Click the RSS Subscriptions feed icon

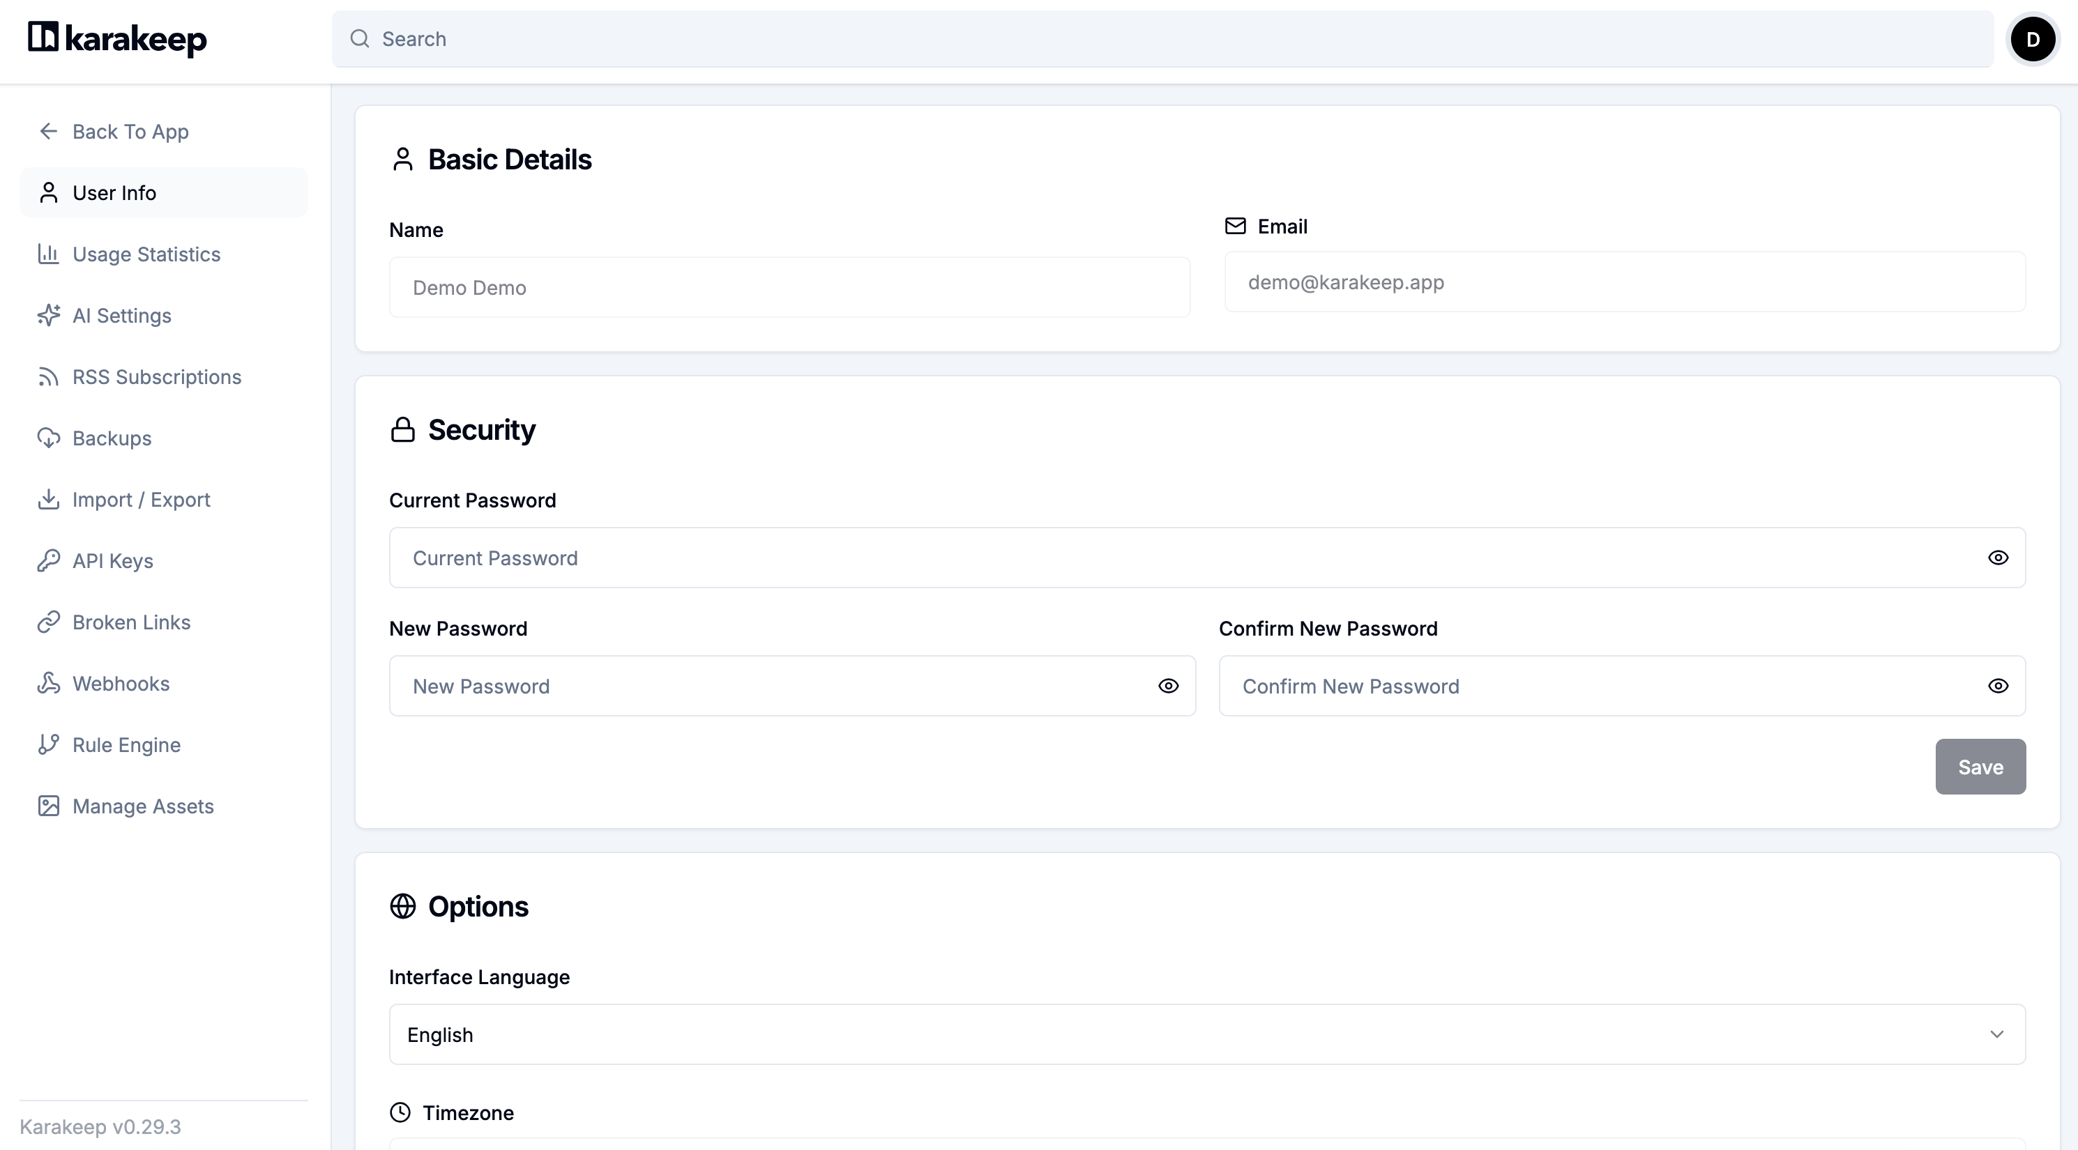pyautogui.click(x=48, y=376)
